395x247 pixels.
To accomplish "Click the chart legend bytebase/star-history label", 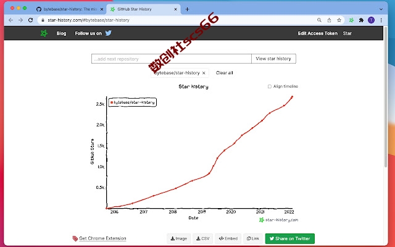I will [x=134, y=103].
